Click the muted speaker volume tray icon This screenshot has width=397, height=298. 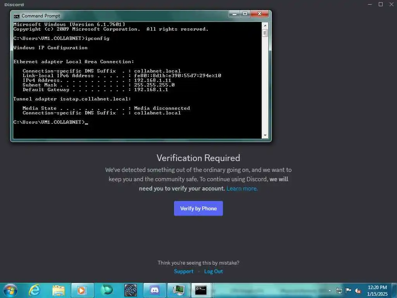pyautogui.click(x=358, y=291)
